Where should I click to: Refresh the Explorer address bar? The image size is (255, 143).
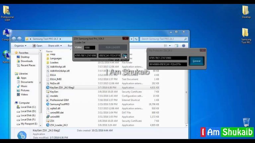point(136,39)
